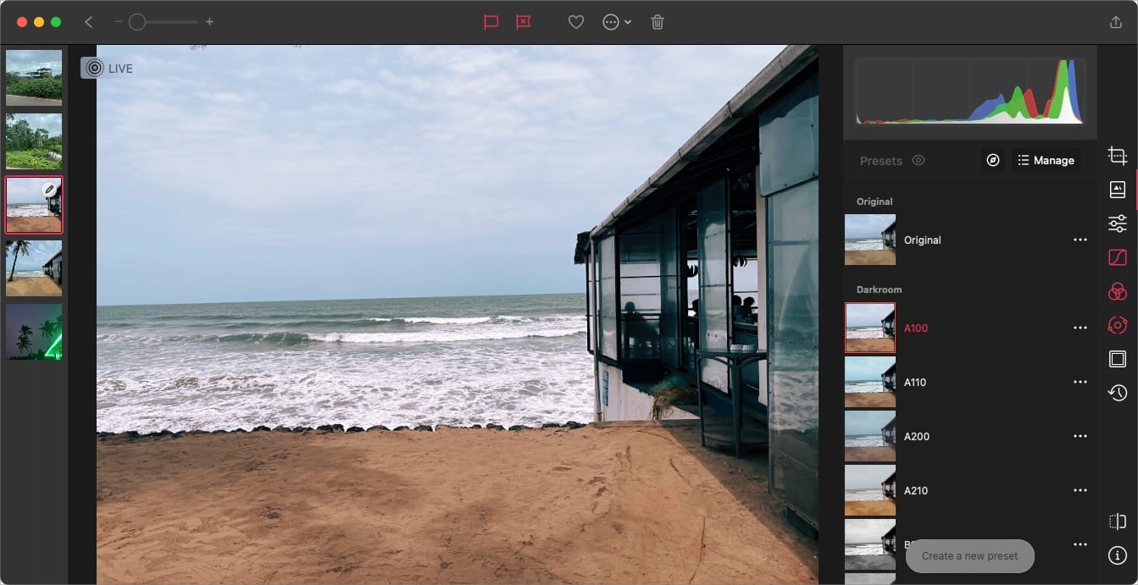
Task: Toggle the before/after comparison view
Action: (x=1117, y=522)
